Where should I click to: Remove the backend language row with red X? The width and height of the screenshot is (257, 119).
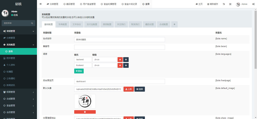(120, 59)
